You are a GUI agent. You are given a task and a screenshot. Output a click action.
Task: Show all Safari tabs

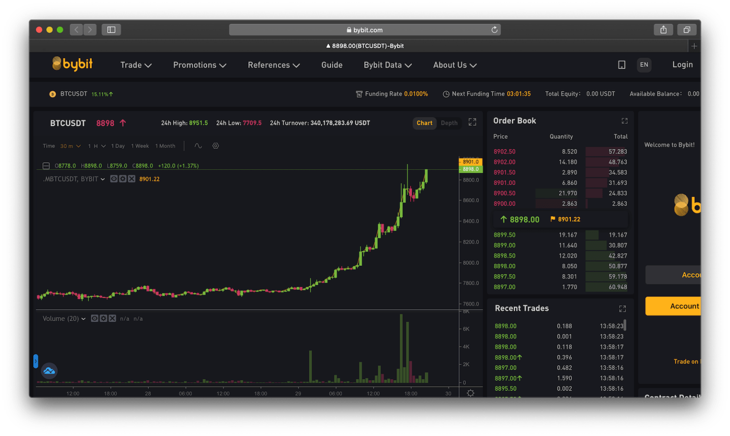pos(687,29)
